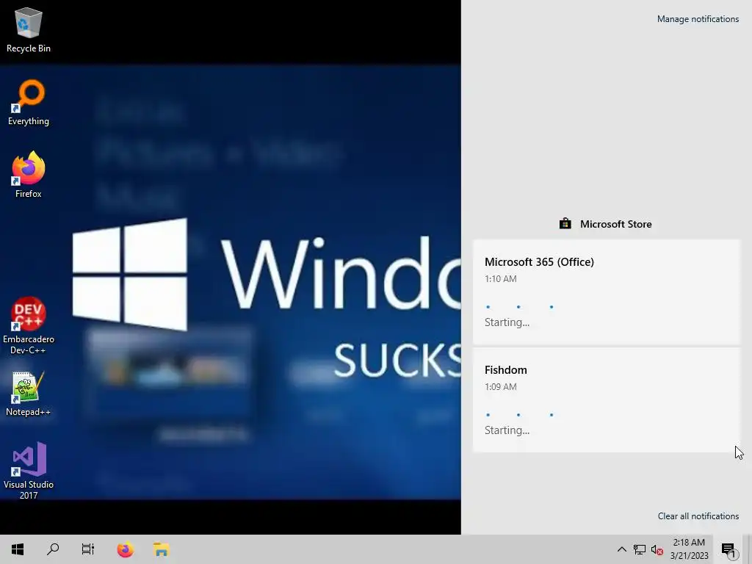Launch Firefox from the taskbar
This screenshot has width=752, height=564.
coord(126,549)
